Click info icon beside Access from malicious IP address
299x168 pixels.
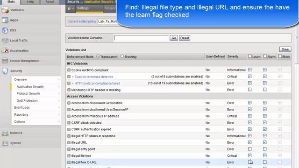pos(69,116)
